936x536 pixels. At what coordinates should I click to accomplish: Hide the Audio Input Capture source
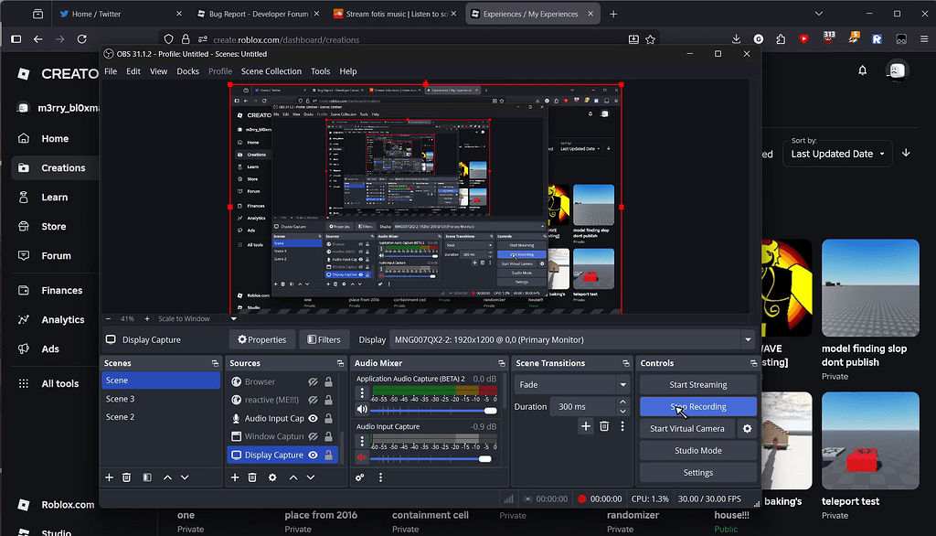tap(313, 418)
